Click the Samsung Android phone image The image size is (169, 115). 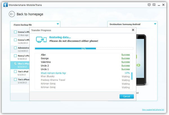141,60
